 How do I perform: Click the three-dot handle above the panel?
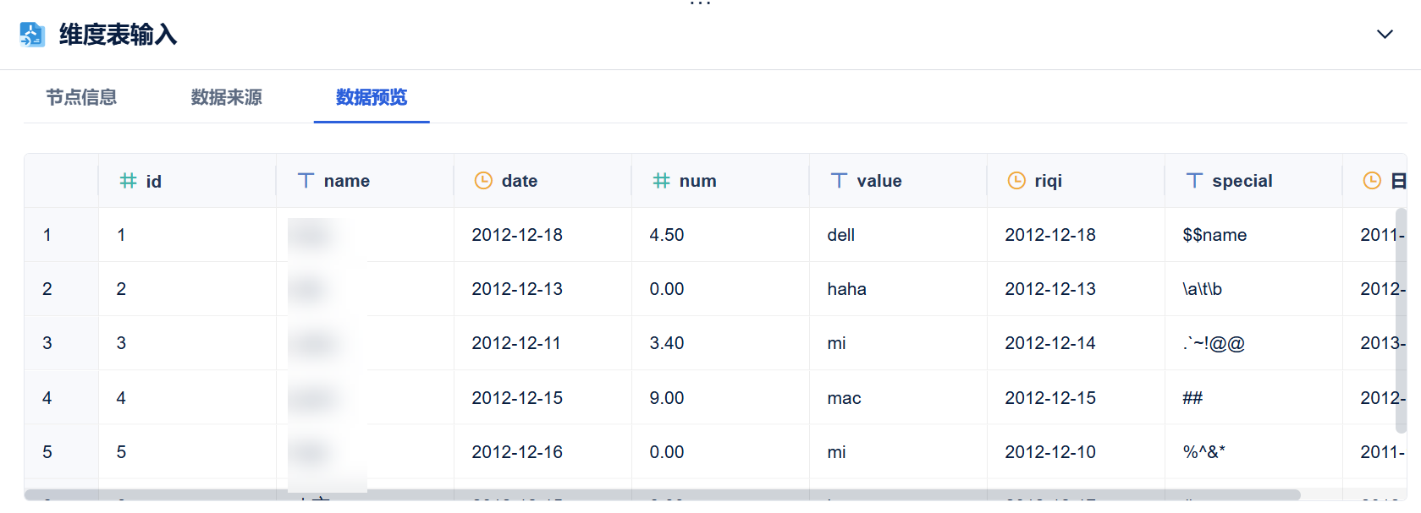click(700, 4)
